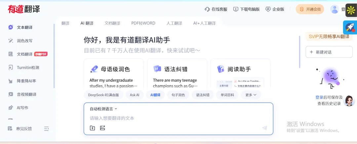This screenshot has height=144, width=357.
Task: Switch to the PDF转WORD tab
Action: coord(143,23)
